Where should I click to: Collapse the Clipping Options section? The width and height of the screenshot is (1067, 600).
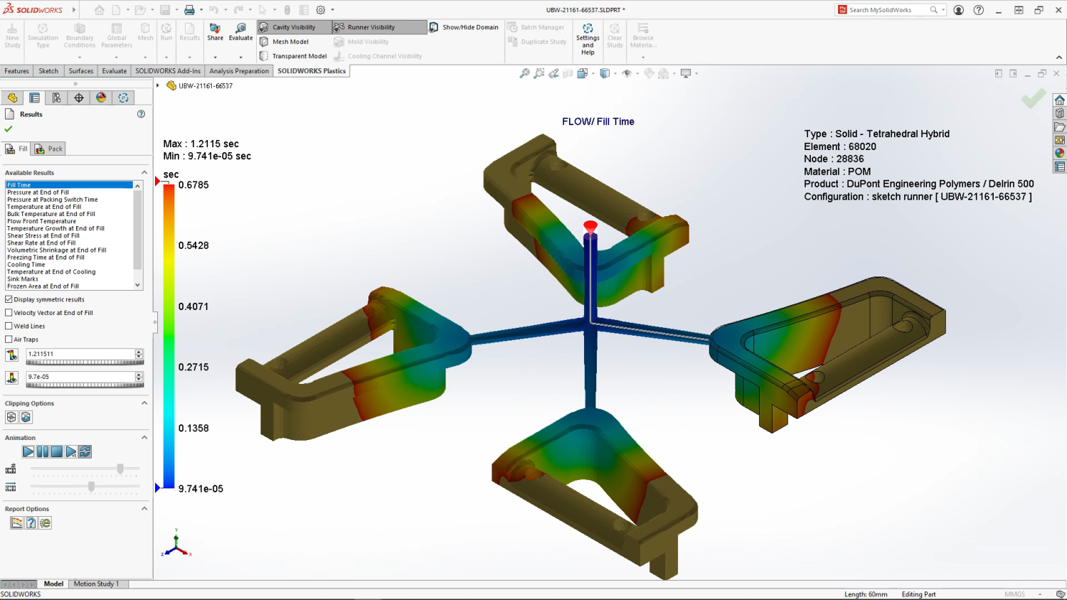[144, 403]
